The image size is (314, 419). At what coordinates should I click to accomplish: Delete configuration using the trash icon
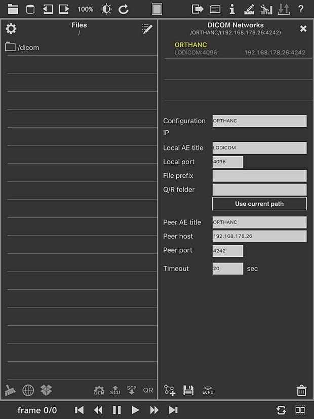tap(301, 391)
